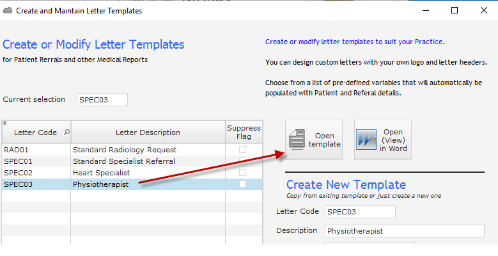Click the sort arrows in the table corner

pyautogui.click(x=4, y=124)
